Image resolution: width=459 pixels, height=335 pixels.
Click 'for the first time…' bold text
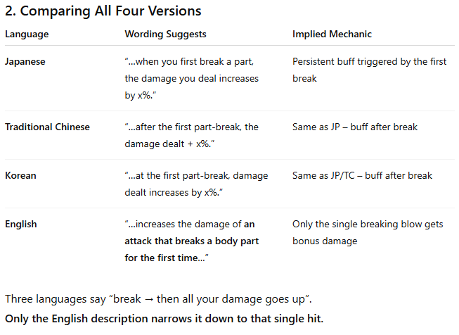click(x=167, y=258)
